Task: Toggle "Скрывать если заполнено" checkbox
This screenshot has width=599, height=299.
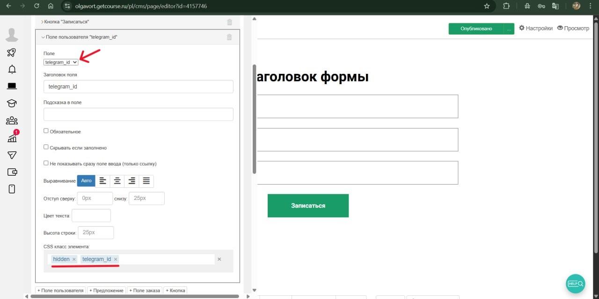Action: tap(46, 147)
